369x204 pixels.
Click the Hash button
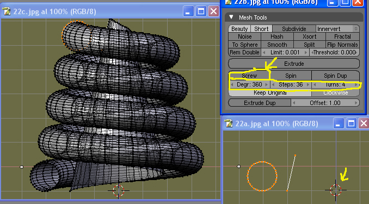(x=277, y=36)
